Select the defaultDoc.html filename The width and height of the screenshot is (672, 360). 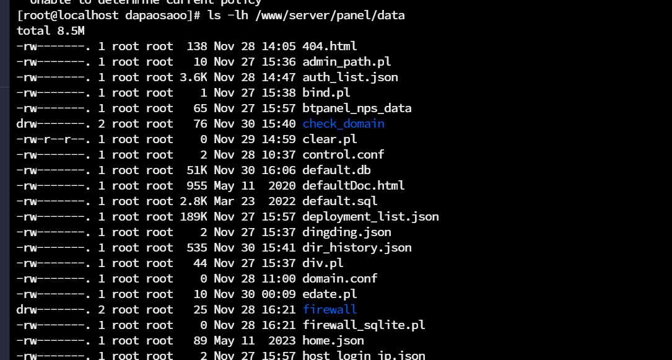coord(354,185)
